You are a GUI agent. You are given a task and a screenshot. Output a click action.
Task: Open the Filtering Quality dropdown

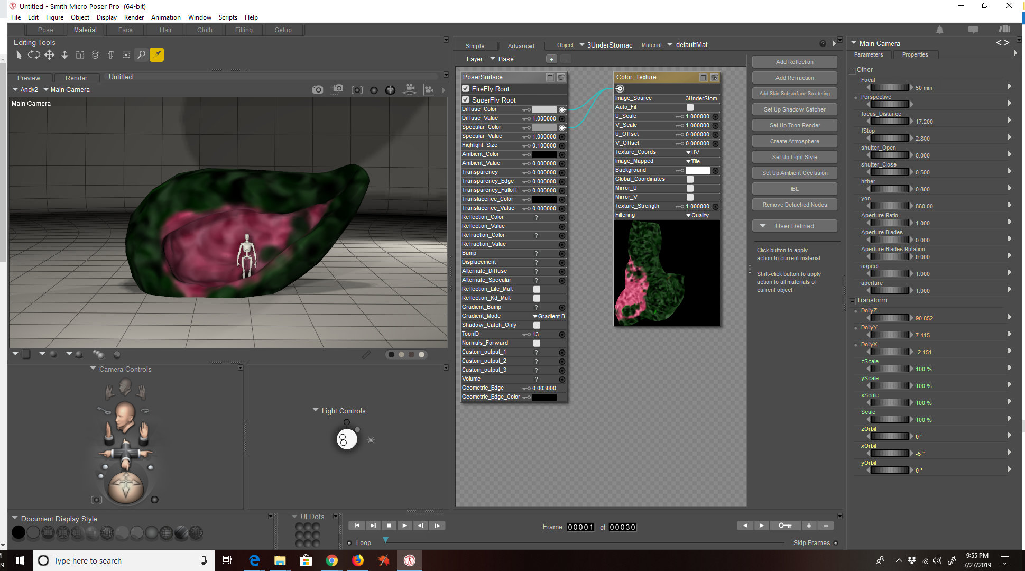[697, 215]
